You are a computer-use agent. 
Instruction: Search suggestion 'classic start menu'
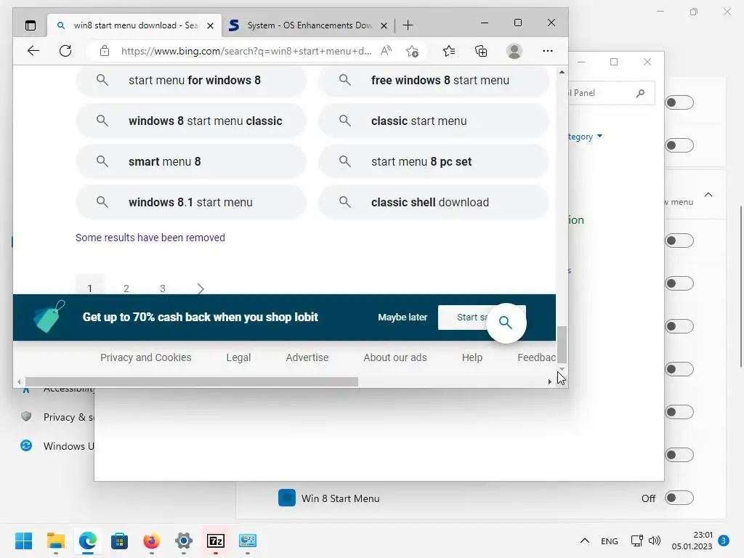coord(434,121)
